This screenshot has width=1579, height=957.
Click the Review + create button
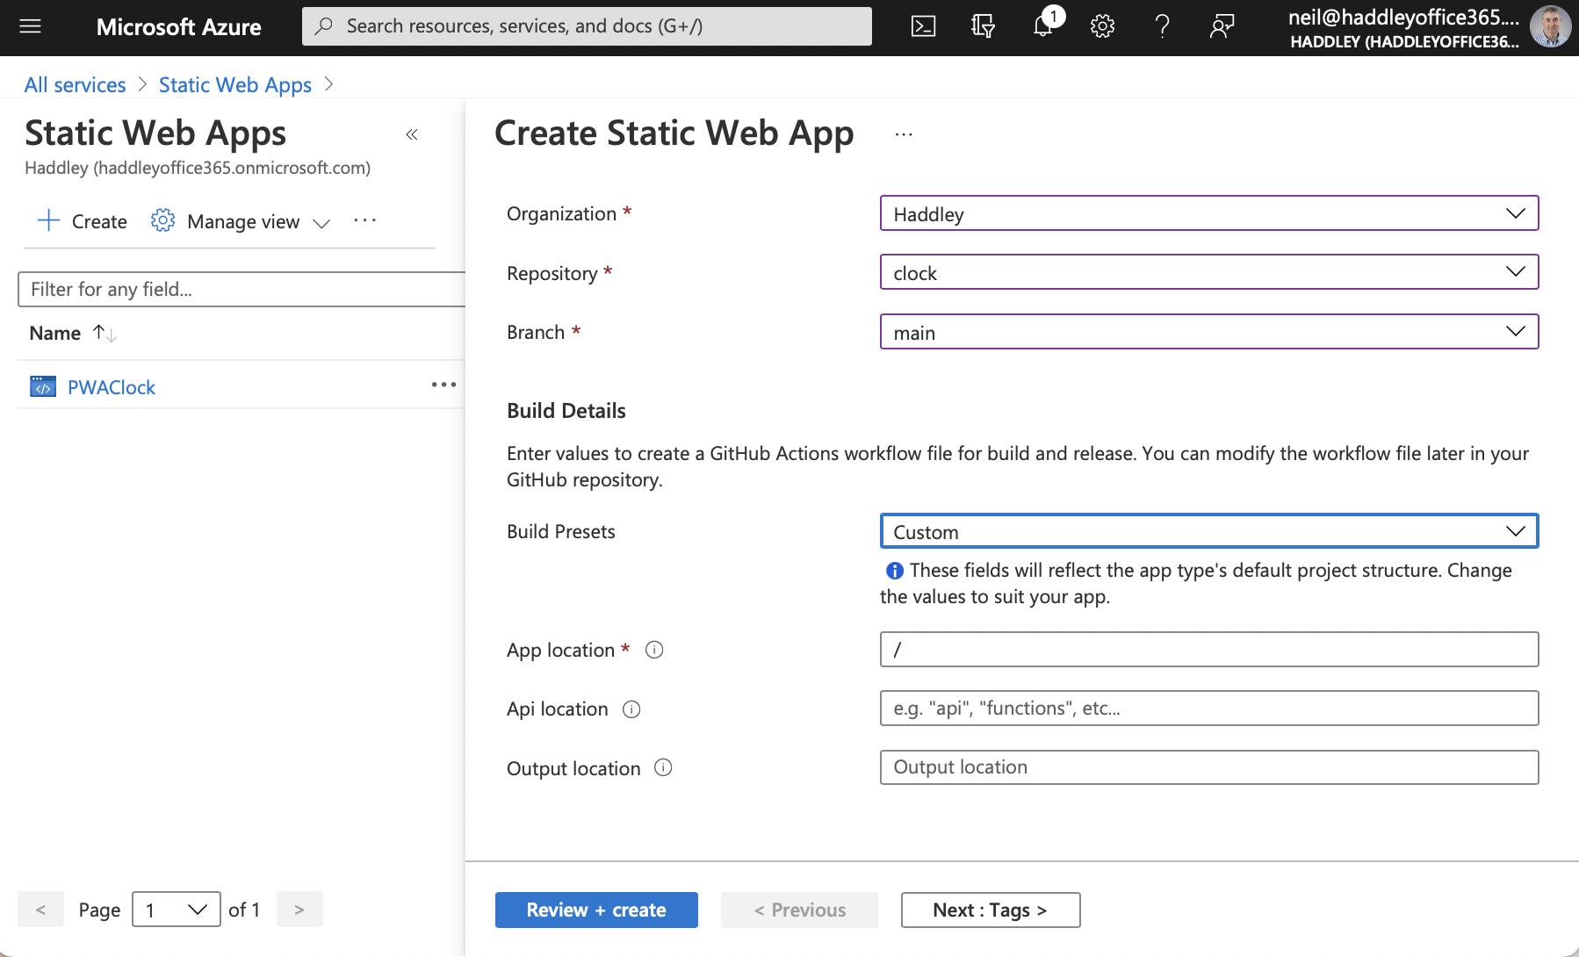point(596,910)
